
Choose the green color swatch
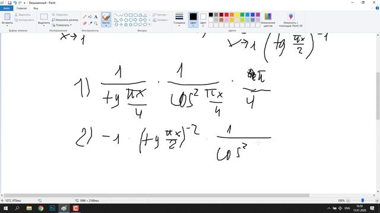(x=242, y=15)
